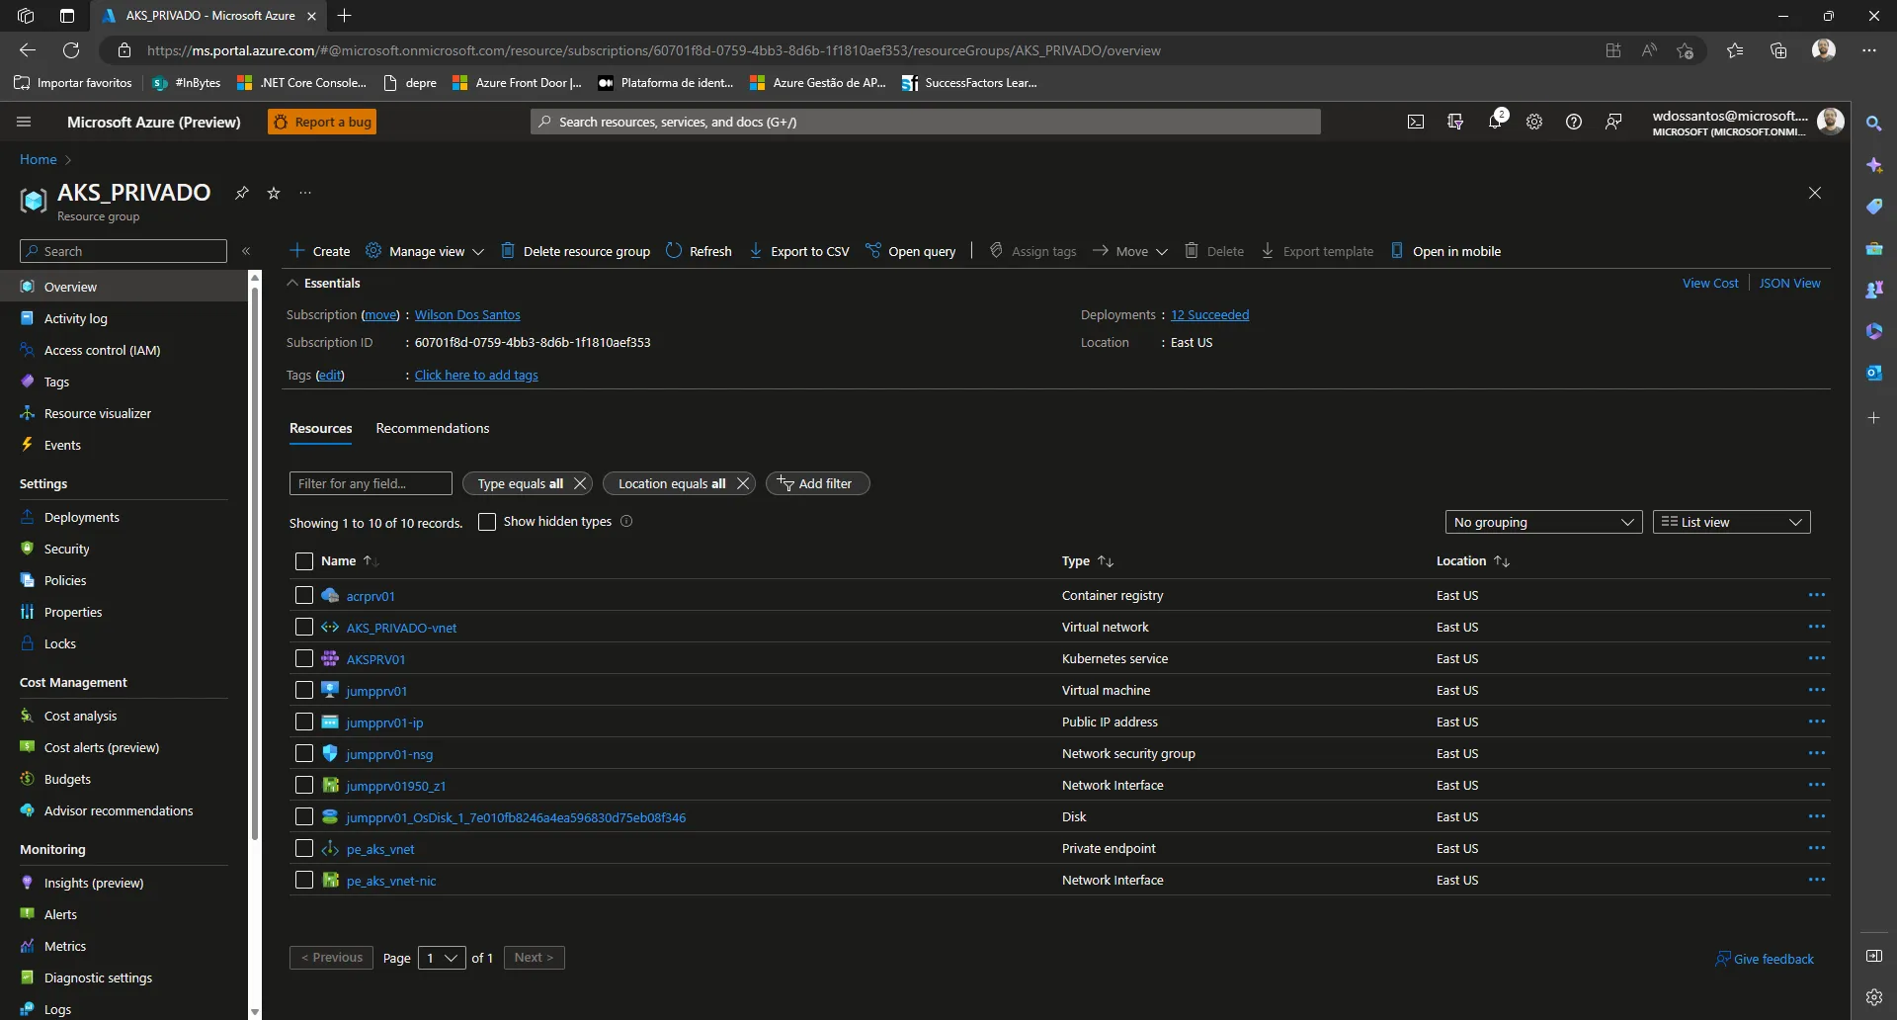Viewport: 1897px width, 1020px height.
Task: Open the JSON View link
Action: (x=1789, y=283)
